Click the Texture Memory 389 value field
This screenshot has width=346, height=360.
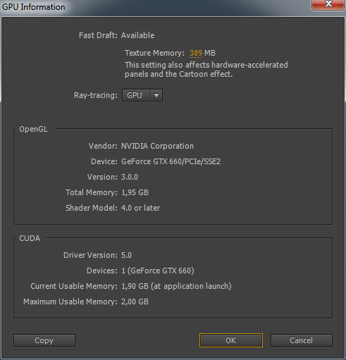tap(196, 53)
